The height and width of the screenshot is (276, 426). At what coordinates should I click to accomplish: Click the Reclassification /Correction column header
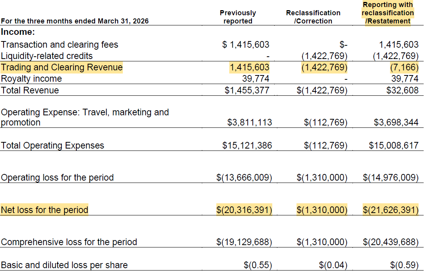click(313, 17)
